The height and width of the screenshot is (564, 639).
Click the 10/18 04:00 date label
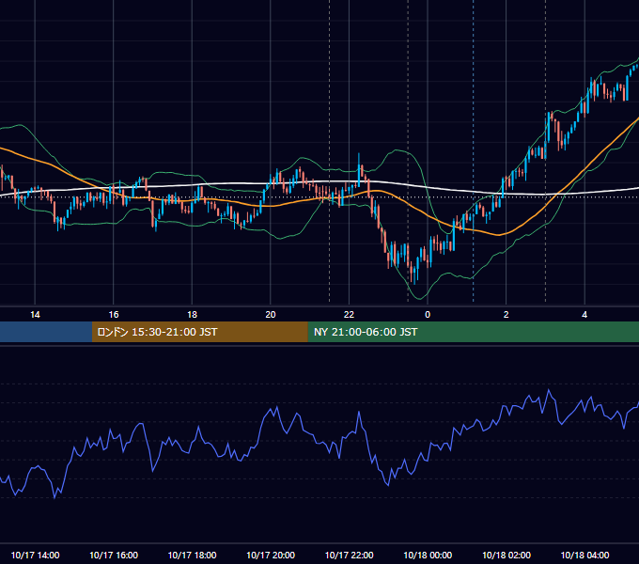584,555
